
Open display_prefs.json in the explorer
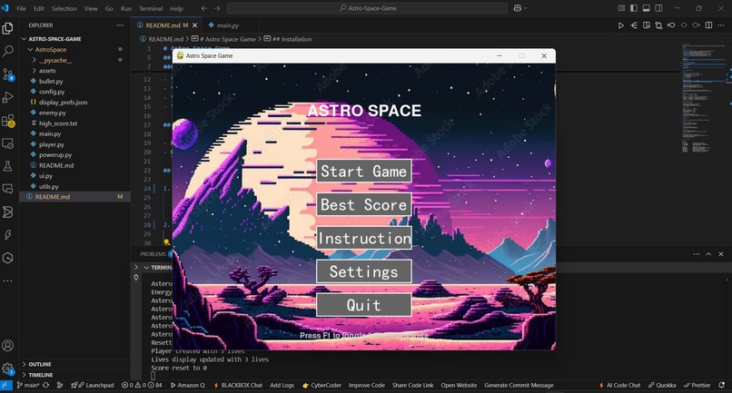[63, 103]
